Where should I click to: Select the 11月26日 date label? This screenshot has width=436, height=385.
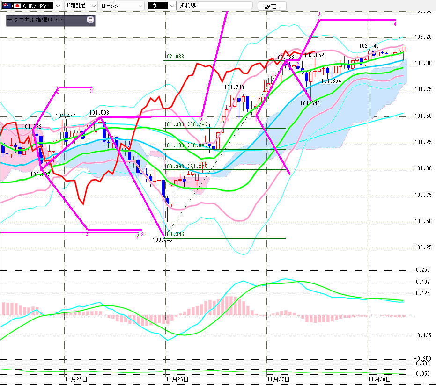coord(177,378)
